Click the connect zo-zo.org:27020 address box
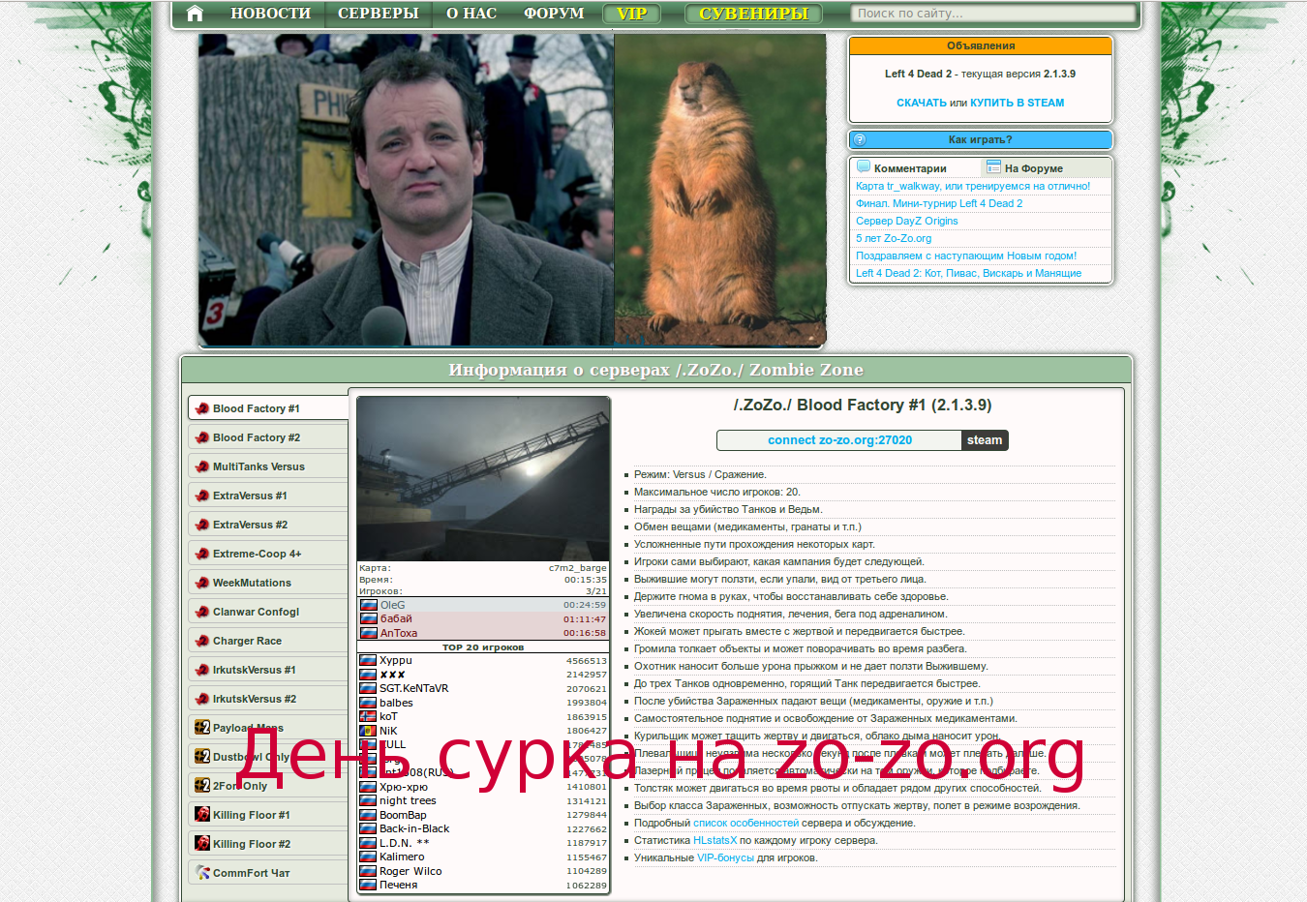Screen dimensions: 1307x902 [839, 440]
